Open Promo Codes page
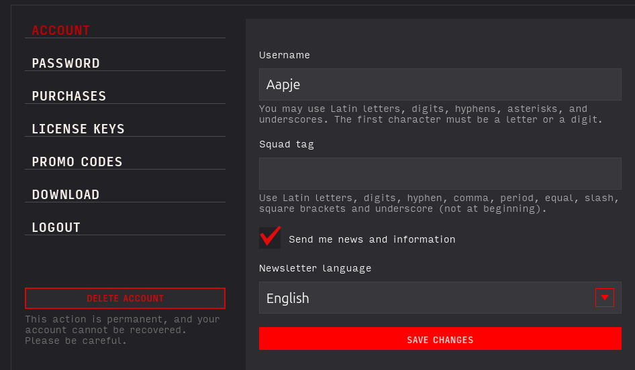The image size is (635, 370). click(77, 162)
